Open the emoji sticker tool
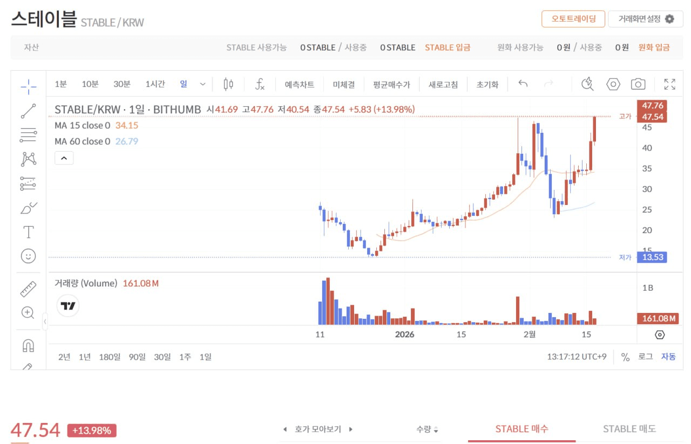The image size is (691, 444). point(28,256)
